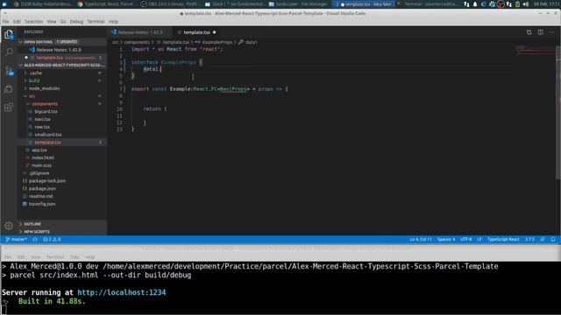Click TypeScript version 3.7.5 in status bar

(529, 239)
